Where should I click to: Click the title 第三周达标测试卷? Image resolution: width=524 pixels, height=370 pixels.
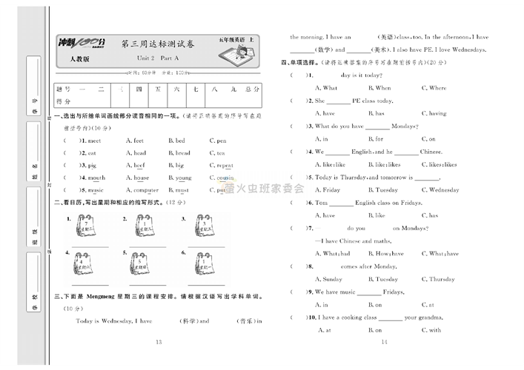coord(157,44)
